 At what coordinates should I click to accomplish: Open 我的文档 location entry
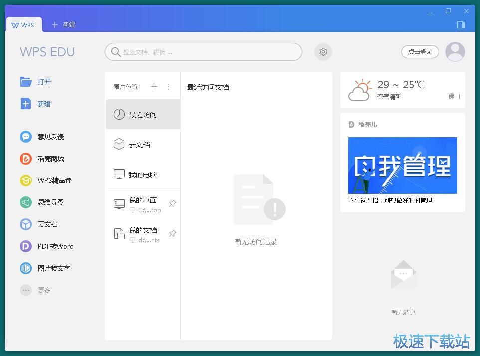tap(143, 234)
